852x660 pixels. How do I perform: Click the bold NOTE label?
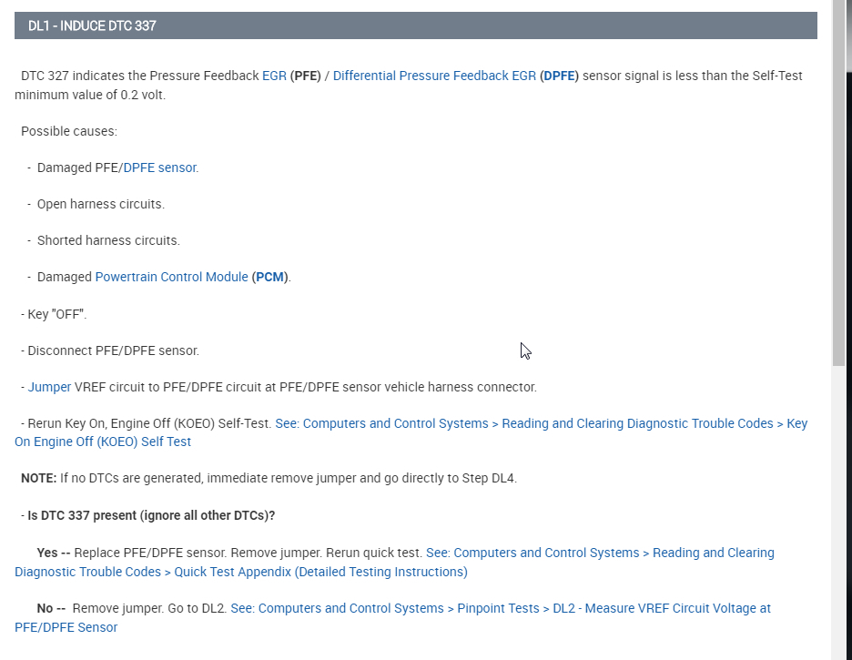click(39, 478)
